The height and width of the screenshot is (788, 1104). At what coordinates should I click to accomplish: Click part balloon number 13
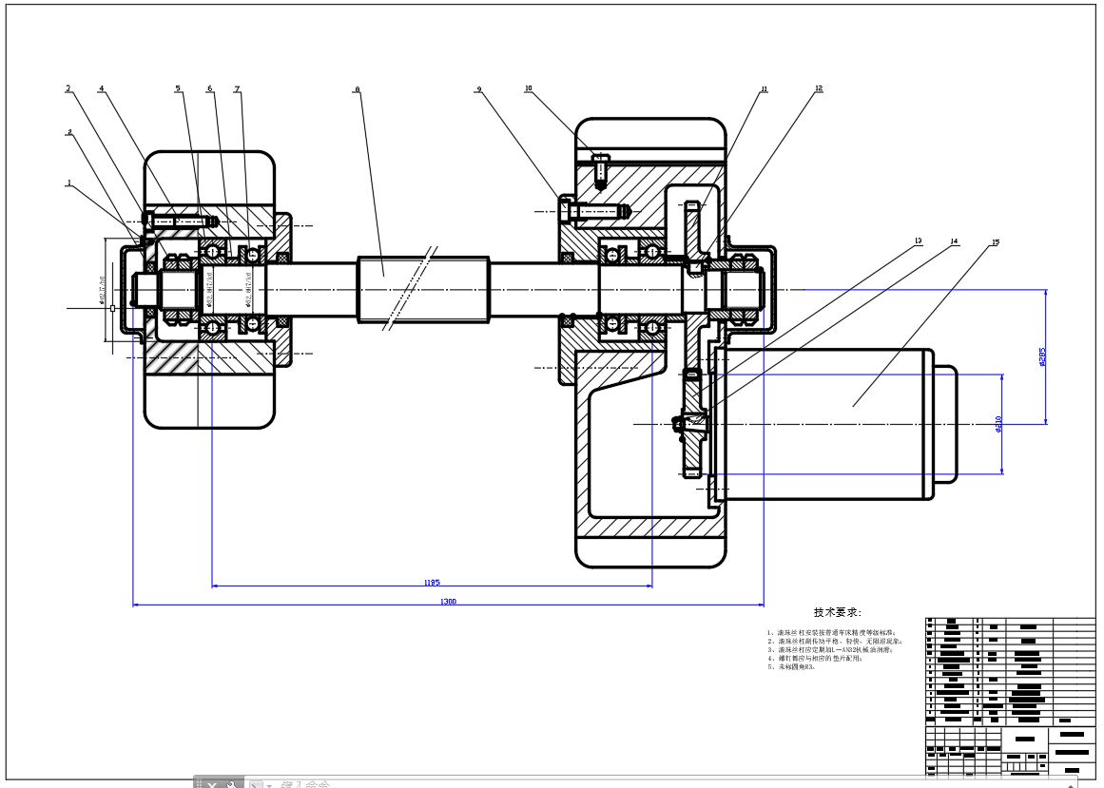click(x=918, y=240)
